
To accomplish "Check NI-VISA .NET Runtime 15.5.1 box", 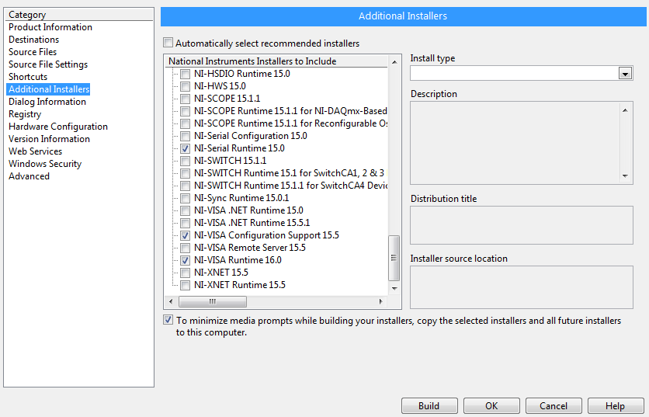I will pyautogui.click(x=185, y=223).
